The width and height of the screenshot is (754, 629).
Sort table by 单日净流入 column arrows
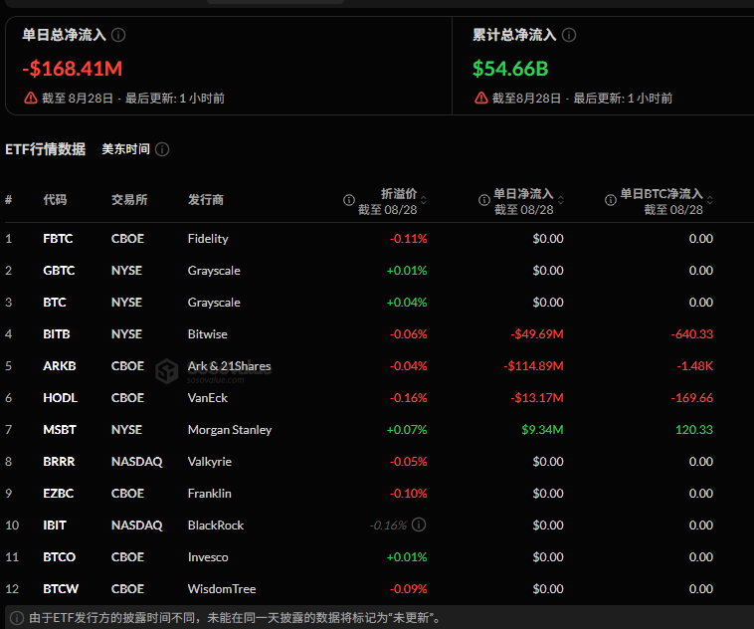(561, 200)
